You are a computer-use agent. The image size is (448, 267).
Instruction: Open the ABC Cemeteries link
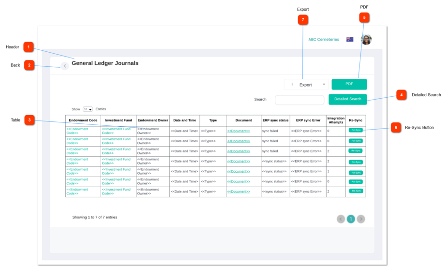pyautogui.click(x=324, y=39)
